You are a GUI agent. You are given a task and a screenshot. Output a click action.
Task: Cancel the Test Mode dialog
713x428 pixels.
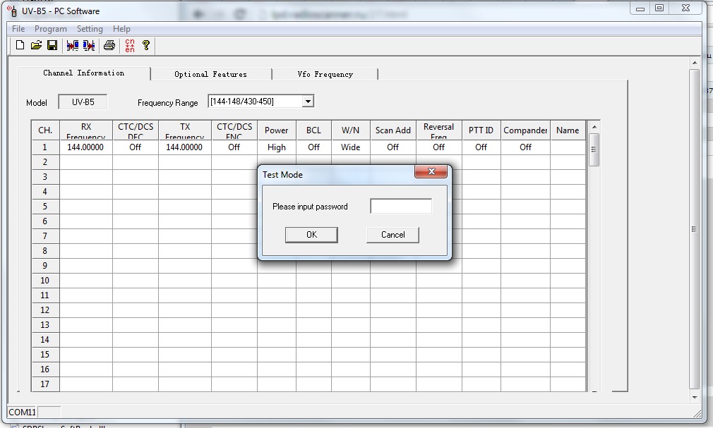[393, 235]
